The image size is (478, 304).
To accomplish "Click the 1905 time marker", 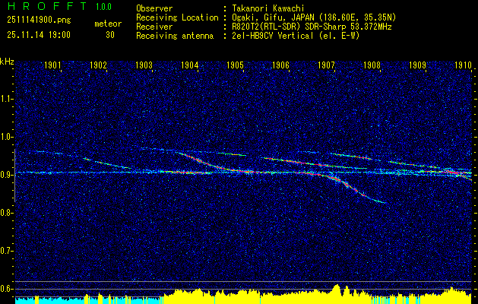I will click(236, 65).
